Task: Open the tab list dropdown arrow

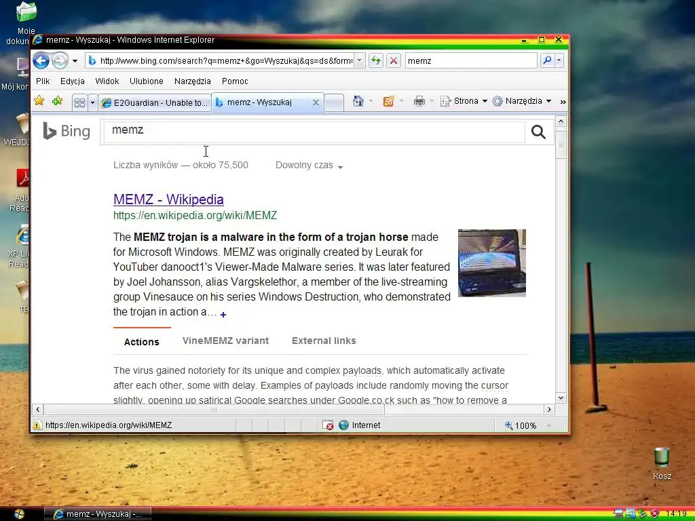Action: click(92, 103)
